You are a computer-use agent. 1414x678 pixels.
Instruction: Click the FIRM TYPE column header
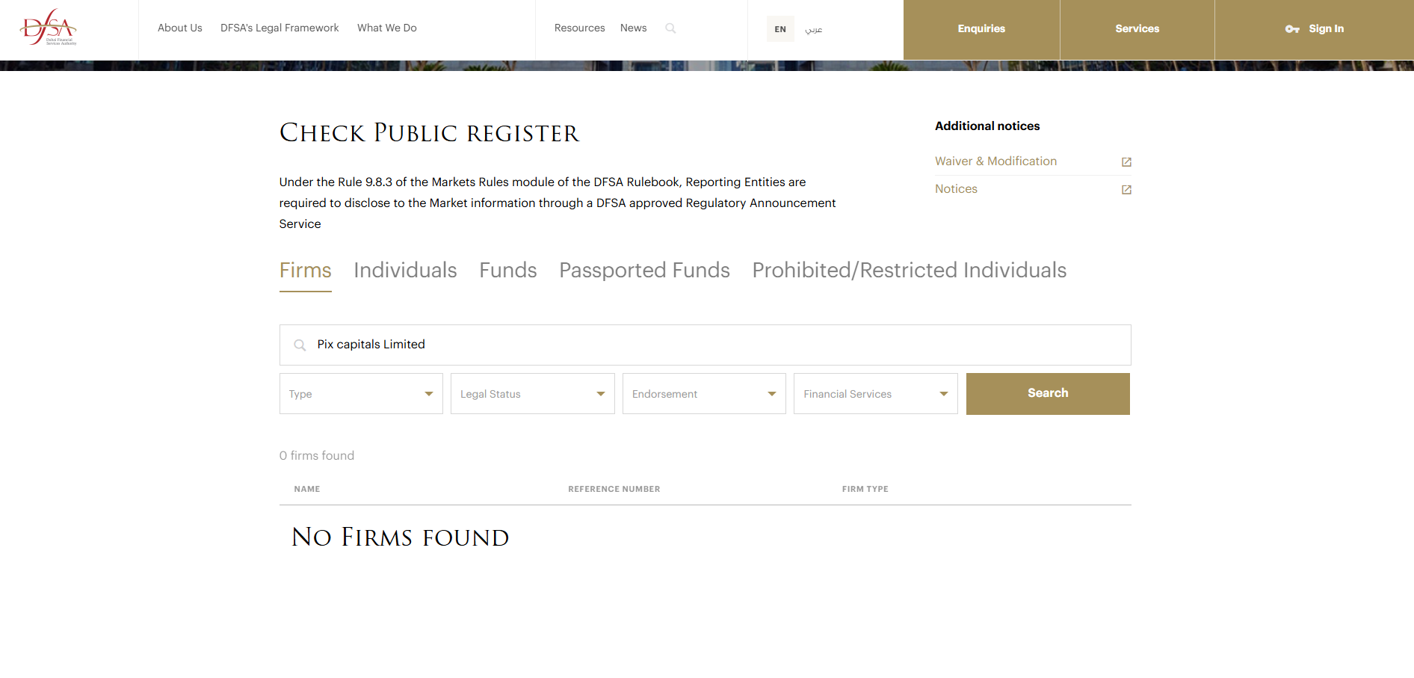865,489
